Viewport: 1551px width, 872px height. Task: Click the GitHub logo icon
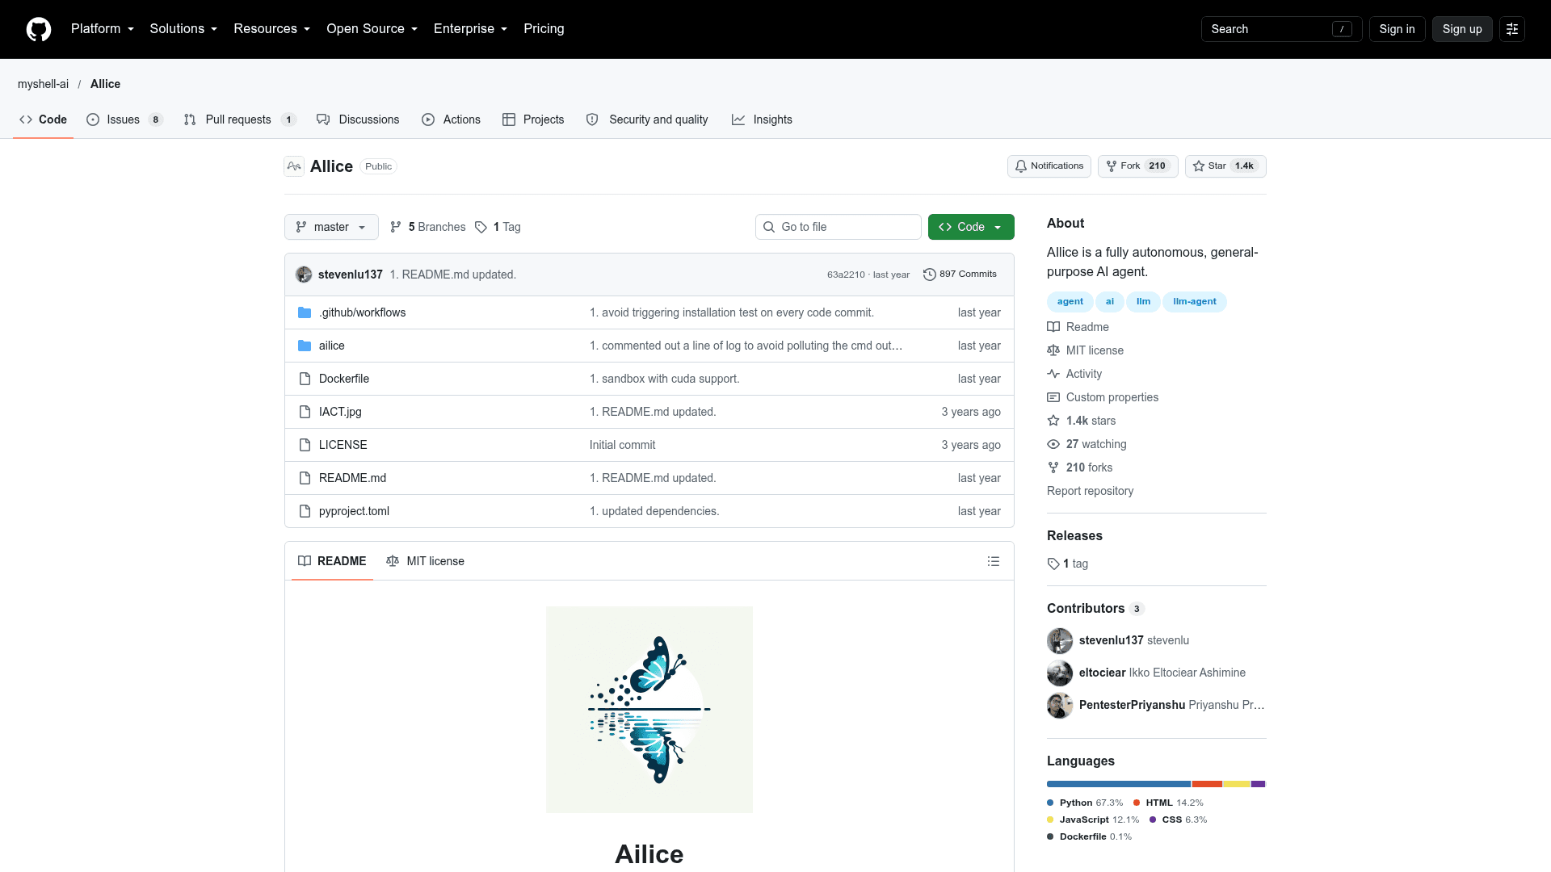(39, 29)
